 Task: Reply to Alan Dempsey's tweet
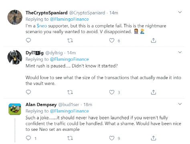coord(28,138)
